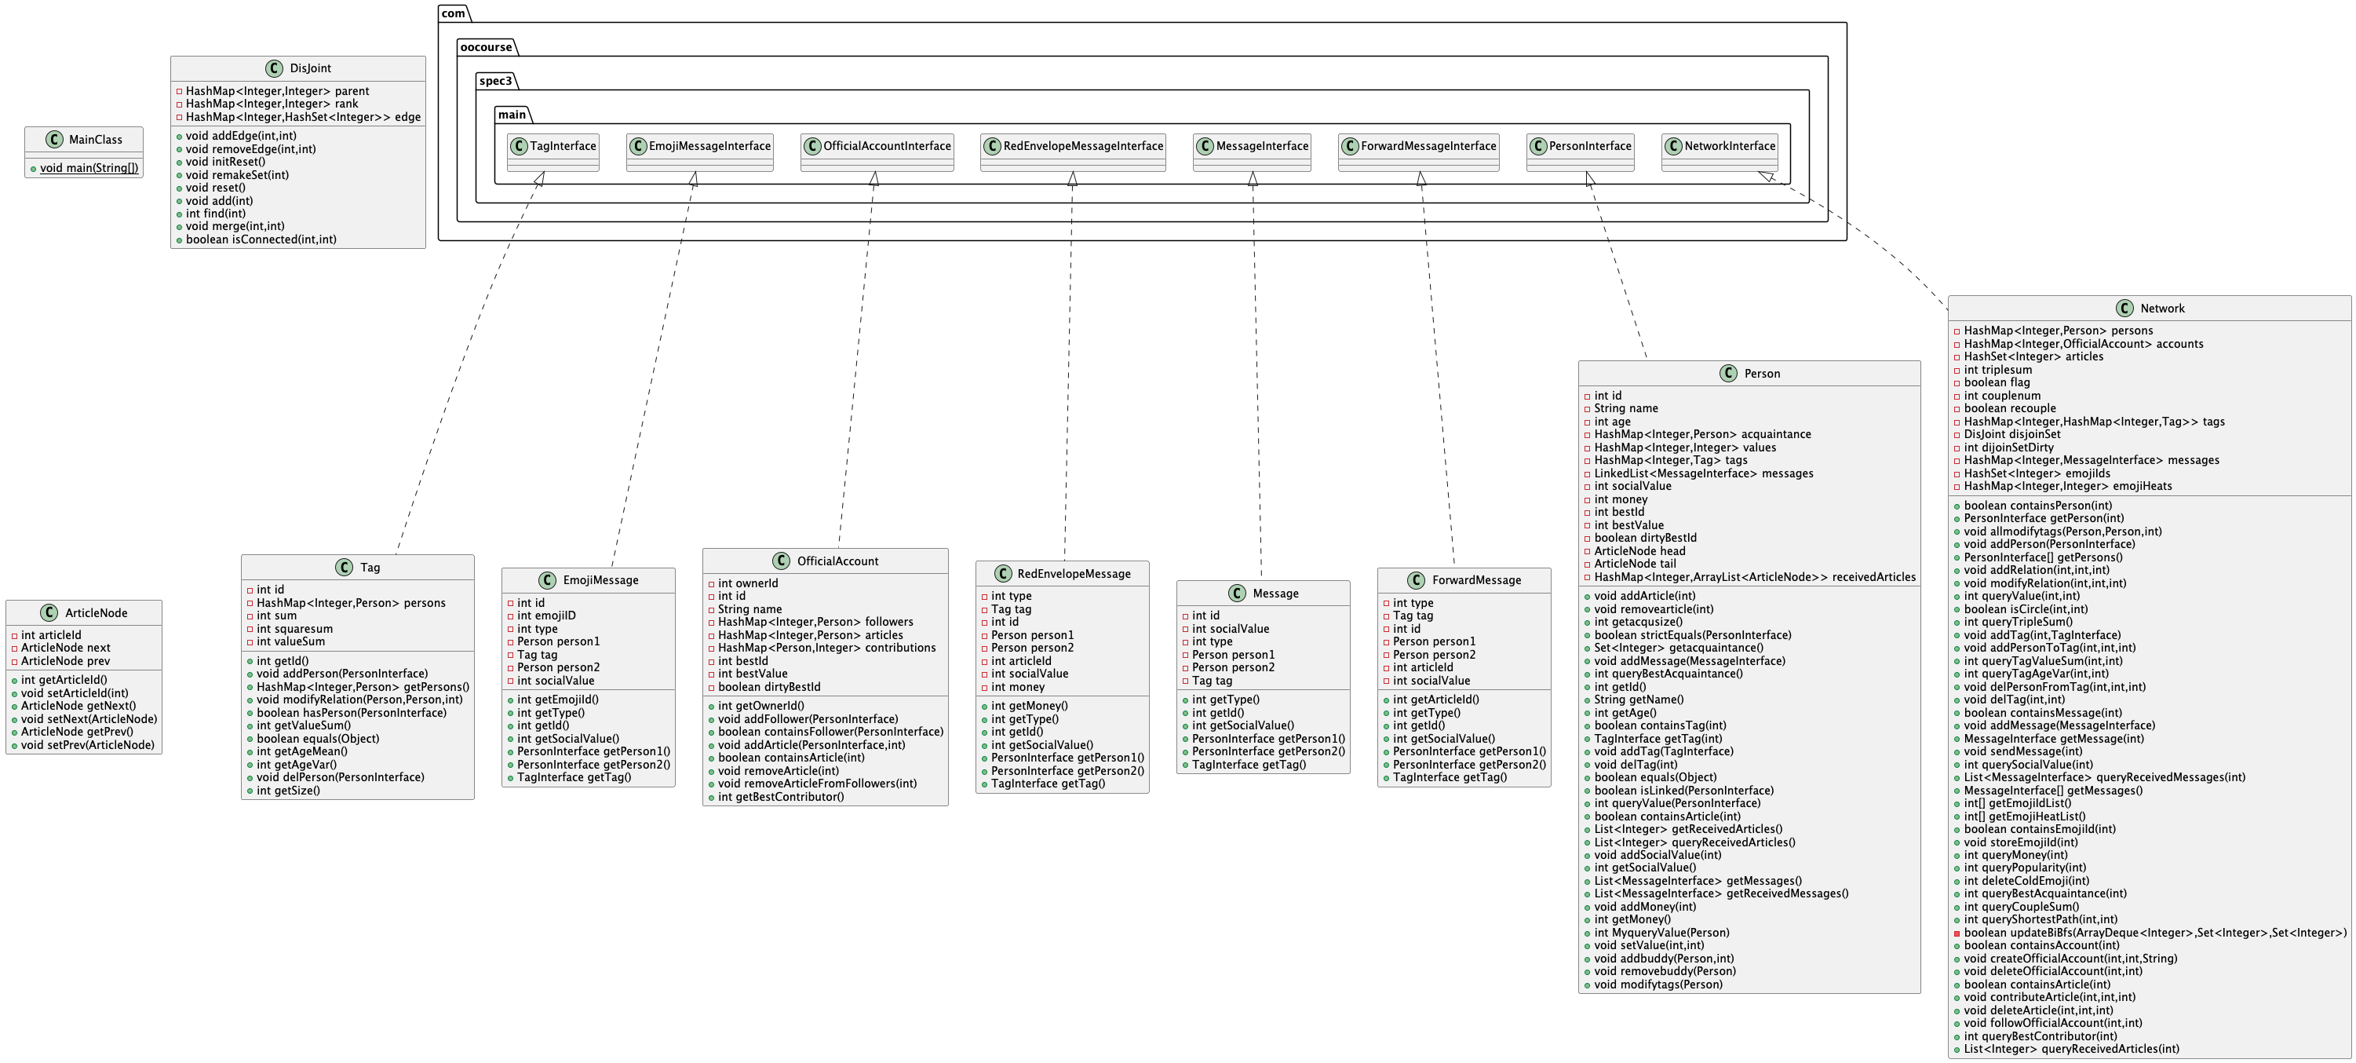Click the void main(String[]) method
The image size is (2356, 1063).
pyautogui.click(x=89, y=168)
